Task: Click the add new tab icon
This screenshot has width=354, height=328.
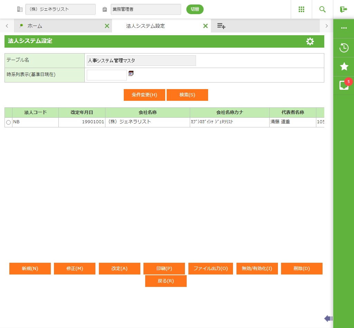Action: coord(221,26)
